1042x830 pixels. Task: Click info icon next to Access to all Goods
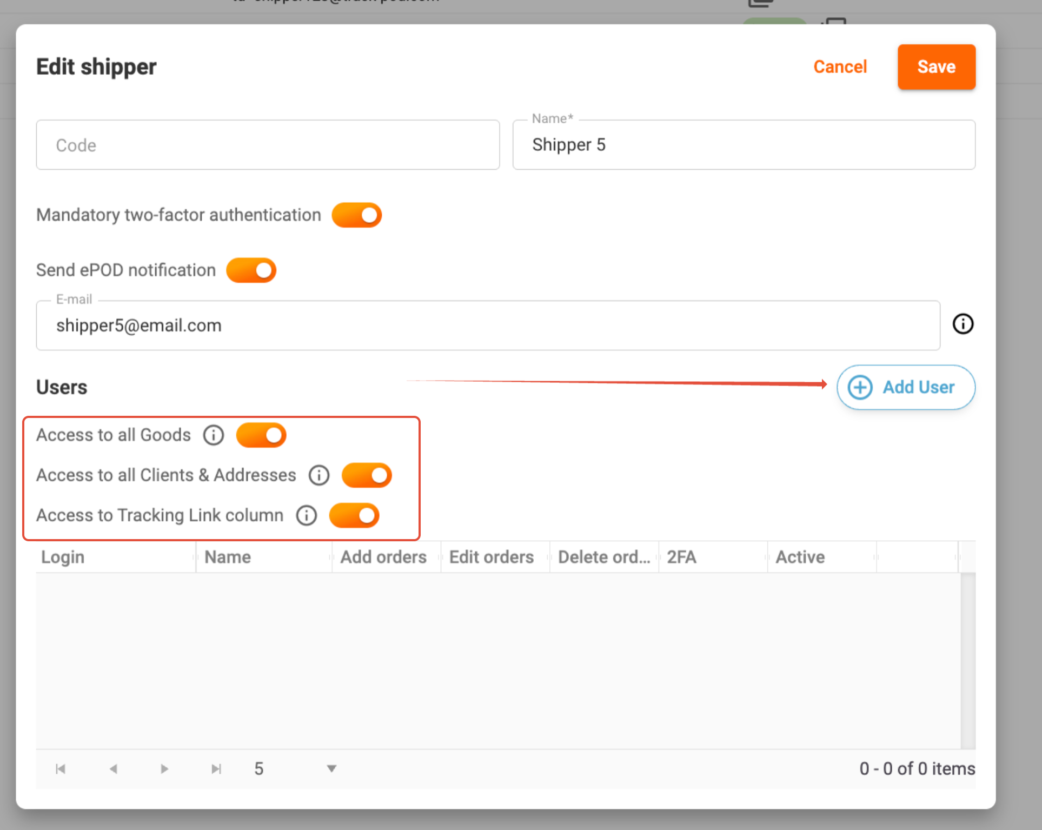pos(214,435)
